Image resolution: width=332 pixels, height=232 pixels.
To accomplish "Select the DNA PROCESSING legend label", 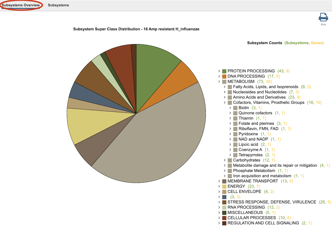I will (x=246, y=76).
